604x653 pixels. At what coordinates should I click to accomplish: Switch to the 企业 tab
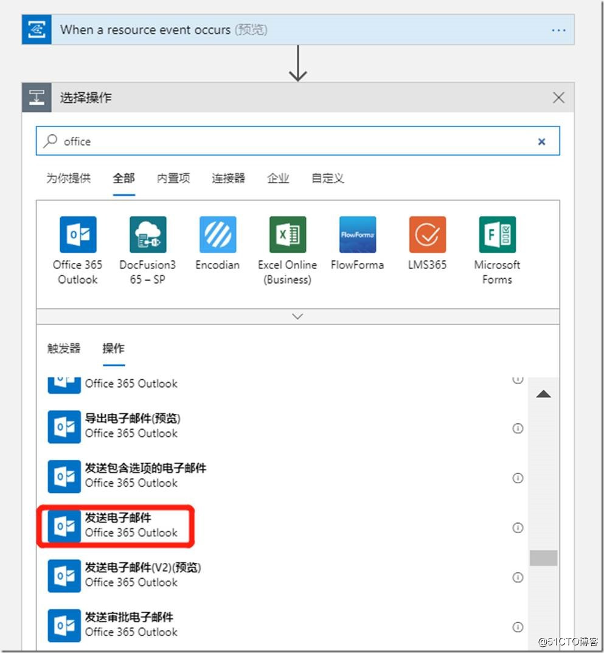[x=277, y=178]
